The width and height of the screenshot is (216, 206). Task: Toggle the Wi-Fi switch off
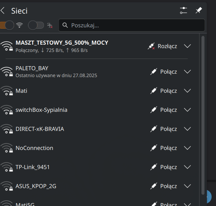(x=7, y=25)
